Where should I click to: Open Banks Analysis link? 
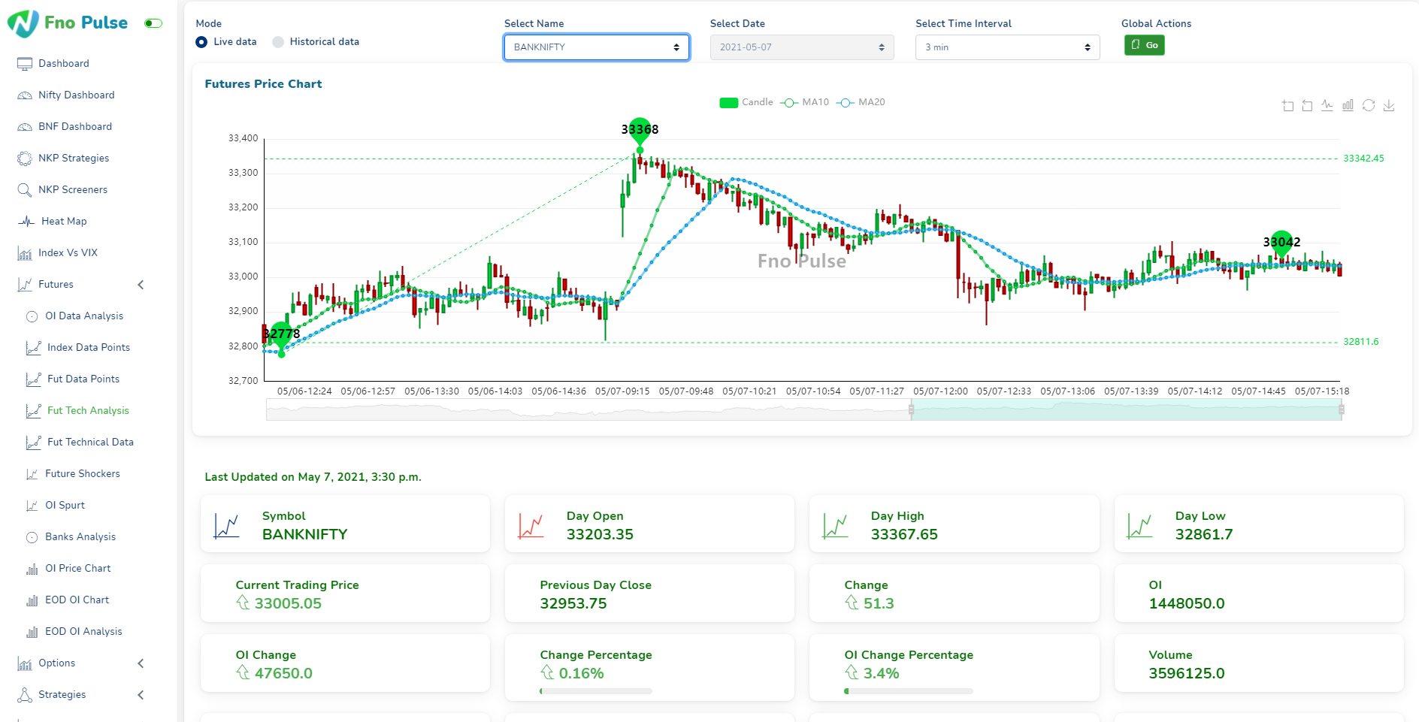(x=80, y=537)
